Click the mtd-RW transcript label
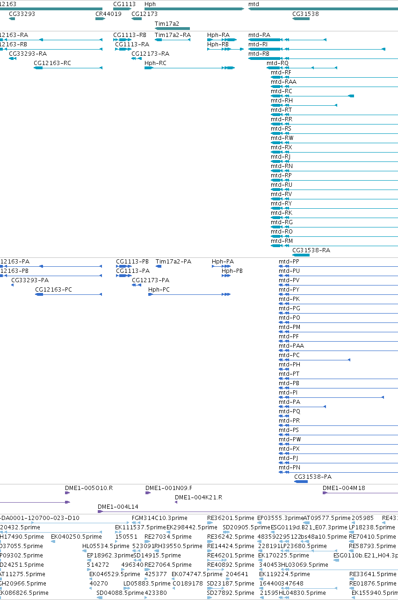This screenshot has height=600, width=398. (x=282, y=138)
